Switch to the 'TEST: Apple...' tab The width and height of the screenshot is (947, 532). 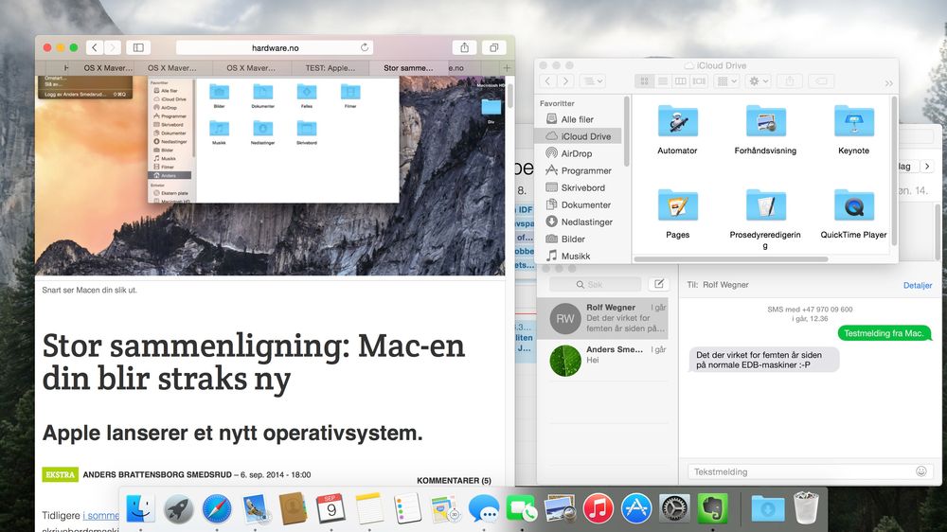[x=330, y=67]
